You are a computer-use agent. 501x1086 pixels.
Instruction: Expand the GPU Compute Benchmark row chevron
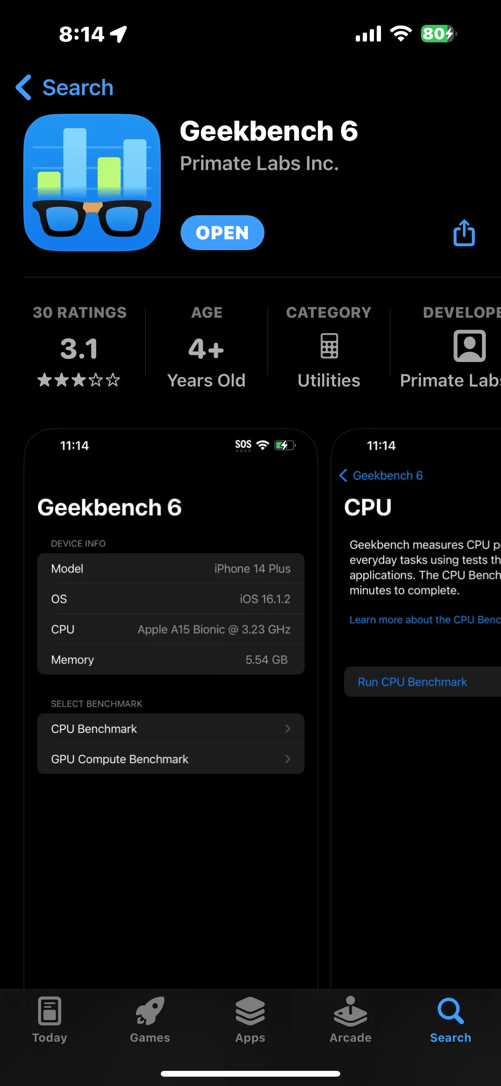[x=288, y=759]
